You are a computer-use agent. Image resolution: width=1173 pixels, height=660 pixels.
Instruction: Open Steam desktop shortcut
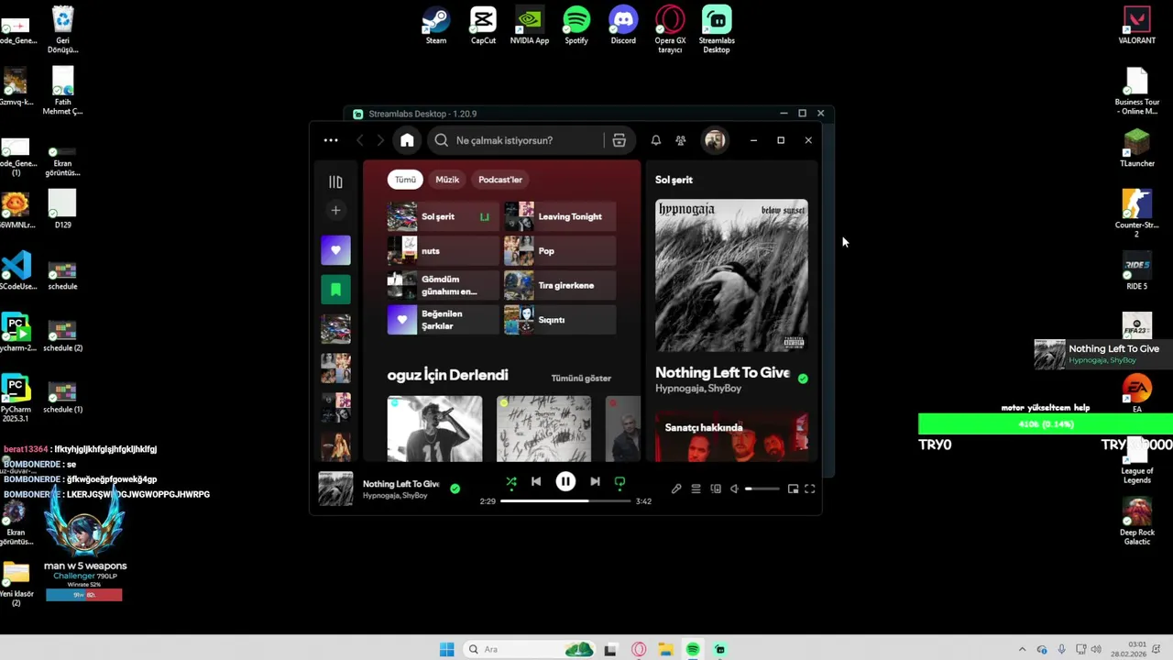pos(436,25)
